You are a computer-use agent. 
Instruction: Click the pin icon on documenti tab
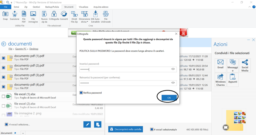point(15,133)
